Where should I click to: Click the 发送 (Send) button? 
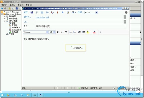(x=26, y=12)
